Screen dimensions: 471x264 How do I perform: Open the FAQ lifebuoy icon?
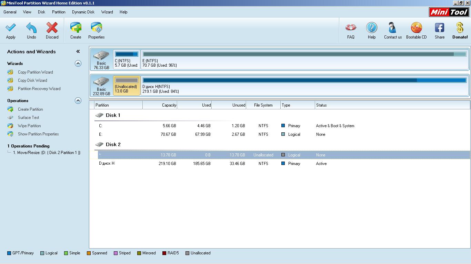point(351,27)
